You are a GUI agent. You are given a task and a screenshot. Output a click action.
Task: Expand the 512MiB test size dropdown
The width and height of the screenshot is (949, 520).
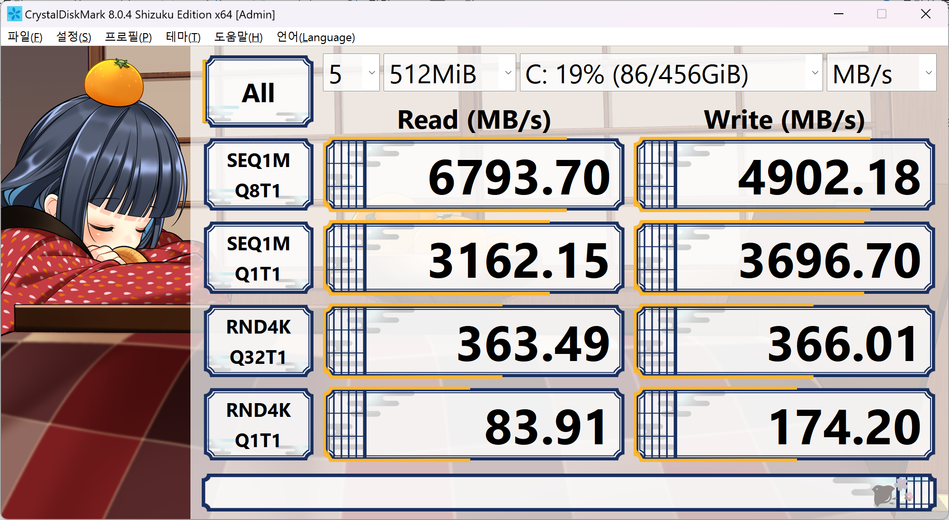point(449,73)
